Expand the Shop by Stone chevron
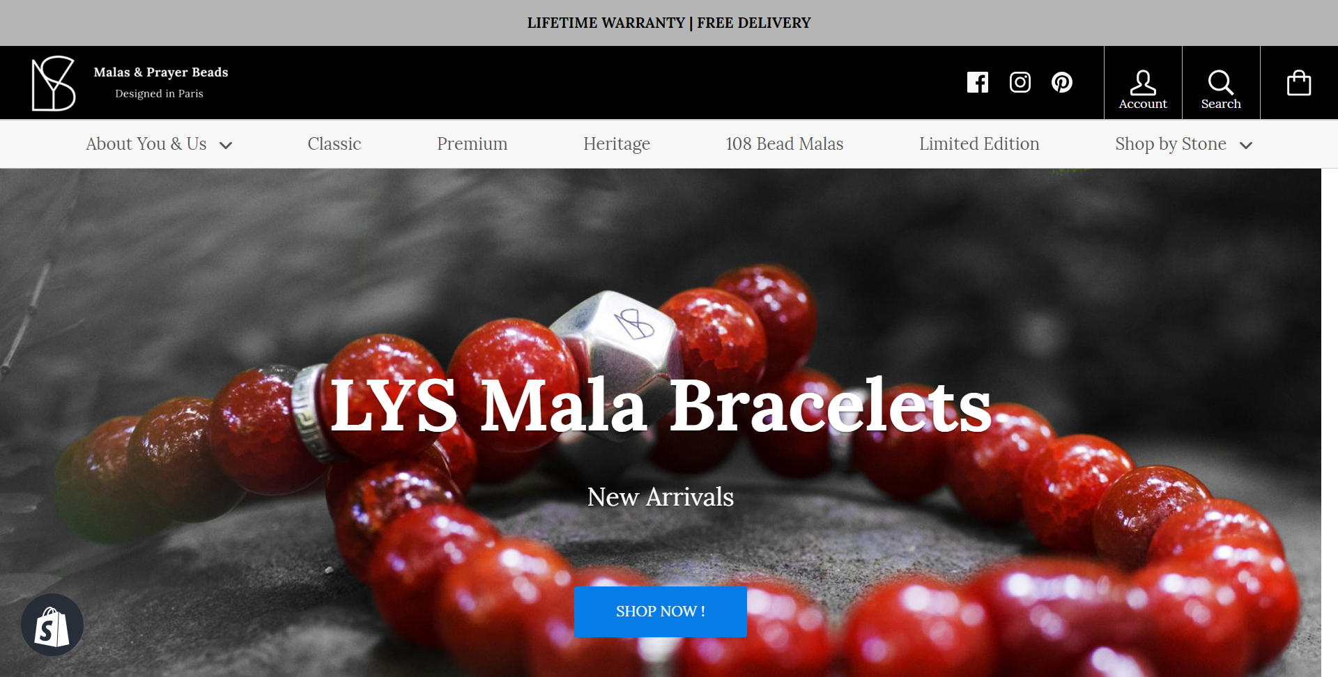The width and height of the screenshot is (1338, 677). point(1246,145)
